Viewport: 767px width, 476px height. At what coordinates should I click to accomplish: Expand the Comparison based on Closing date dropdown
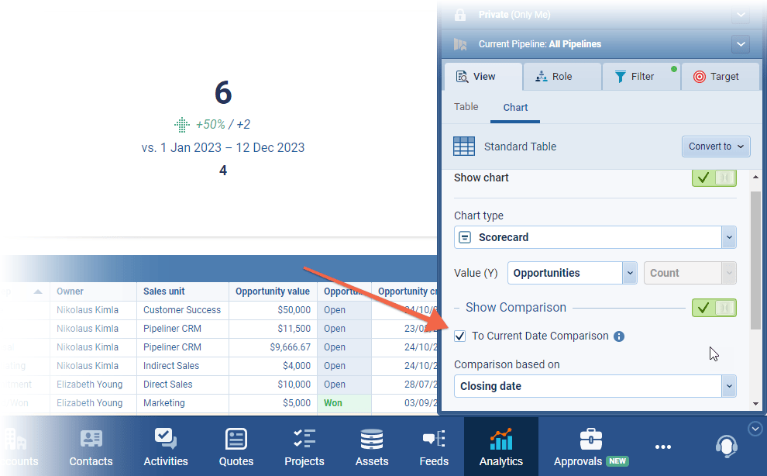594,386
